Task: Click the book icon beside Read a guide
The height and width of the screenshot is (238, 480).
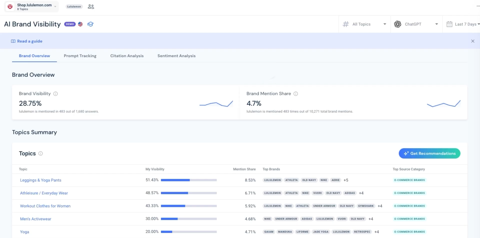Action: (x=13, y=41)
